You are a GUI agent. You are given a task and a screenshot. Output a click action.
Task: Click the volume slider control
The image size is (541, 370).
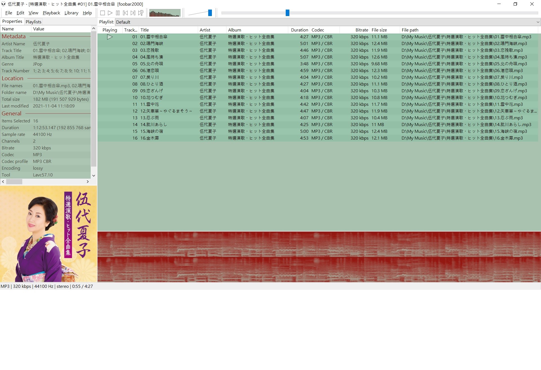point(210,13)
